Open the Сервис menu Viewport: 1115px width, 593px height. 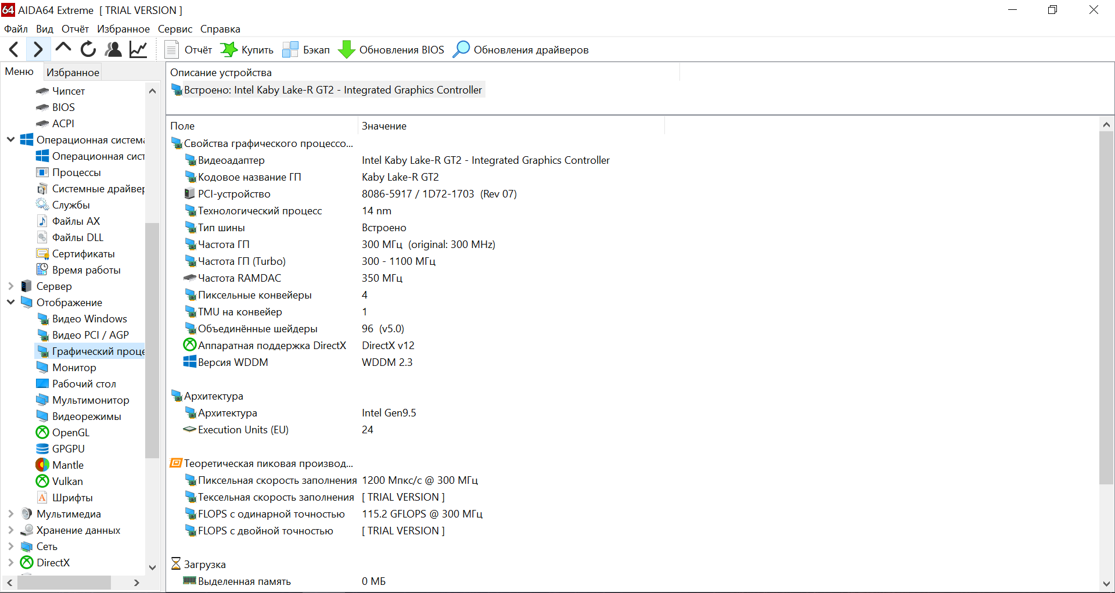(175, 29)
